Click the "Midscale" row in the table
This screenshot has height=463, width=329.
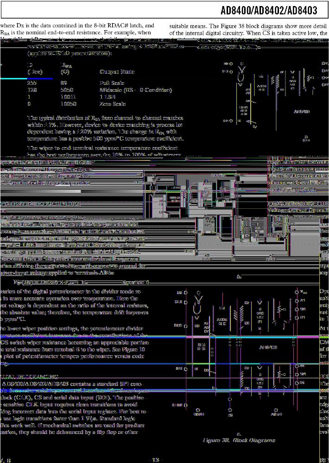coord(99,90)
